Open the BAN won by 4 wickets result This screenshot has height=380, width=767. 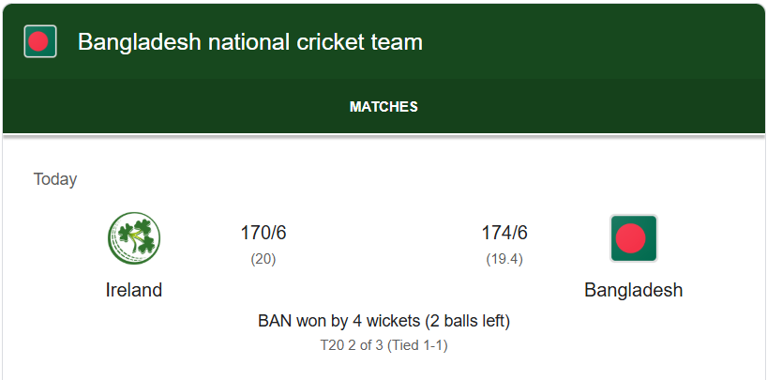pyautogui.click(x=383, y=321)
